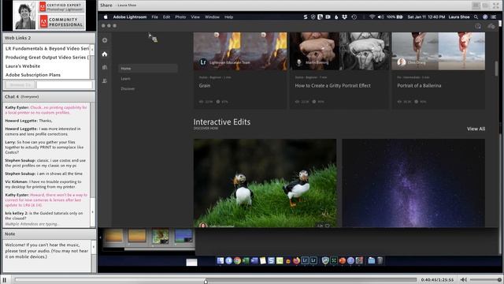Screen dimensions: 504x284
Task: Open the Adobe Lightroom application menu
Action: (x=129, y=17)
